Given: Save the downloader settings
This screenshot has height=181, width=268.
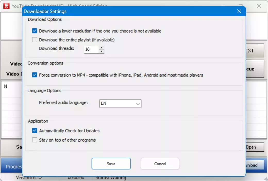Looking at the screenshot, I should (111, 164).
